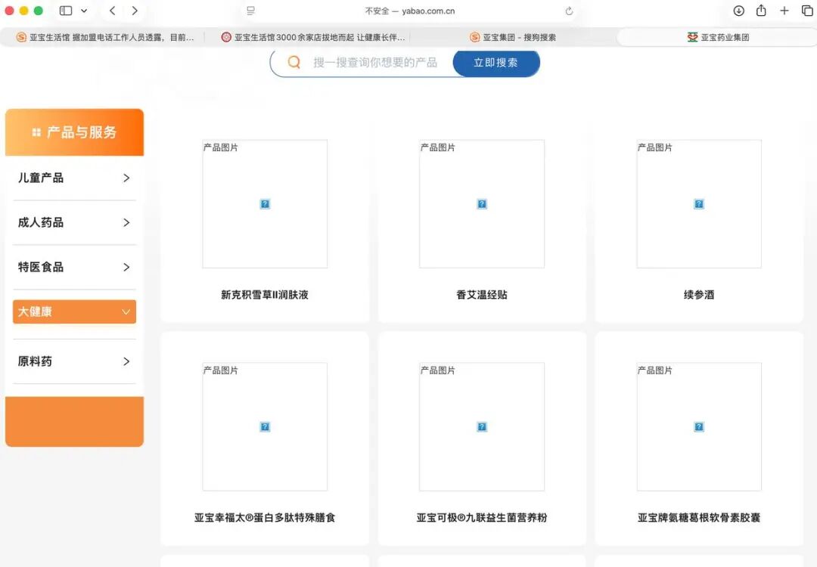Show tab overview with the tabs icon
This screenshot has width=817, height=567.
tap(806, 11)
